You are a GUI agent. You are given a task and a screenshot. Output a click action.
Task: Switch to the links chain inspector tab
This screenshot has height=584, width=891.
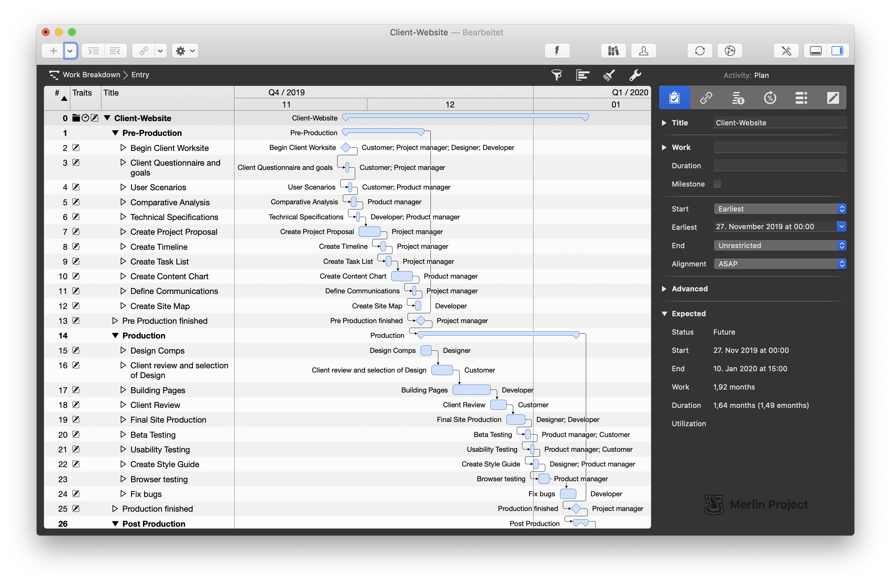pos(706,98)
